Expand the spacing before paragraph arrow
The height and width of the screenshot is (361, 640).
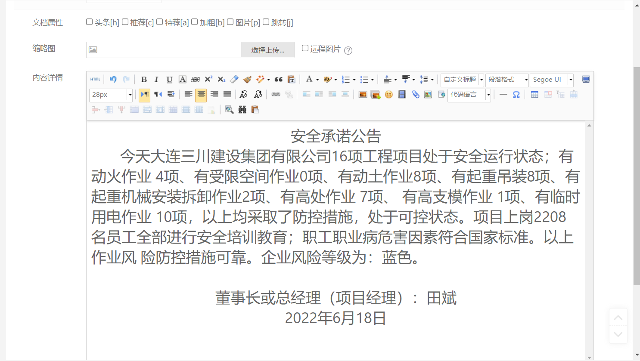pos(395,80)
